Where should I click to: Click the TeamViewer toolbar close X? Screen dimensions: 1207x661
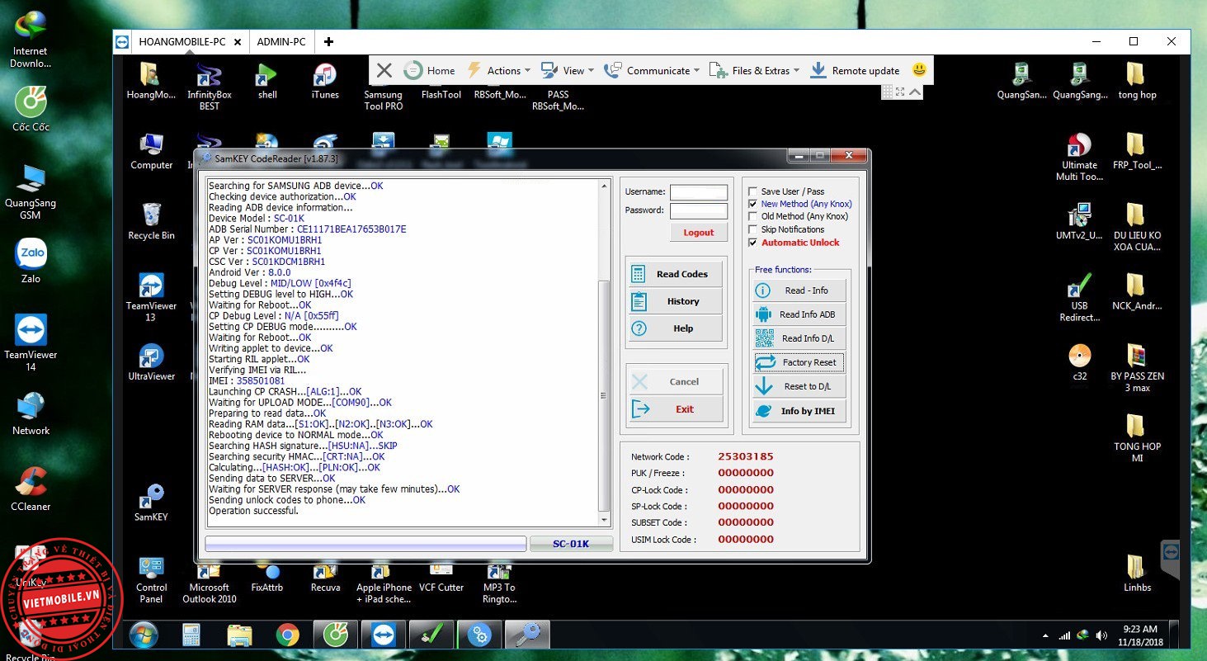coord(384,70)
